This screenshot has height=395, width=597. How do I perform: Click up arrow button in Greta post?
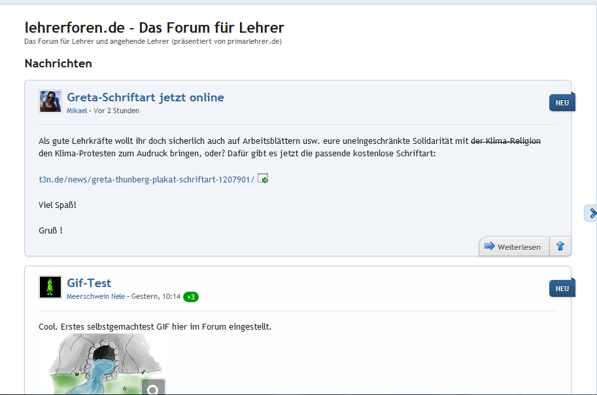tap(560, 247)
